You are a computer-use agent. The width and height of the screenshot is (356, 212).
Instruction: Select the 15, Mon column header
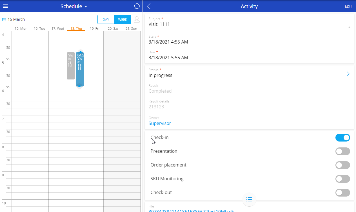coord(21,29)
